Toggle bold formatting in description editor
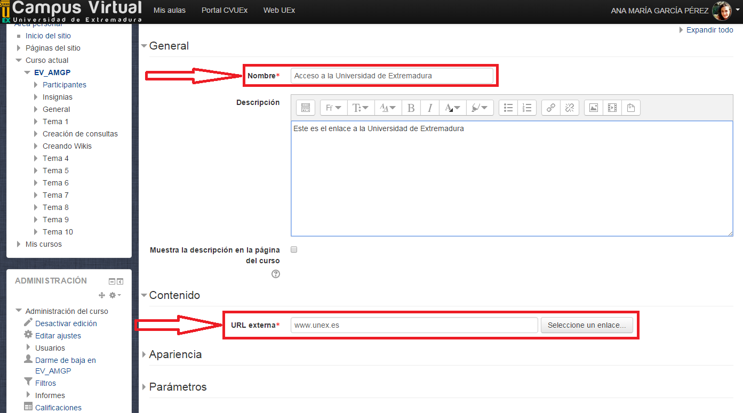Image resolution: width=743 pixels, height=413 pixels. tap(411, 108)
